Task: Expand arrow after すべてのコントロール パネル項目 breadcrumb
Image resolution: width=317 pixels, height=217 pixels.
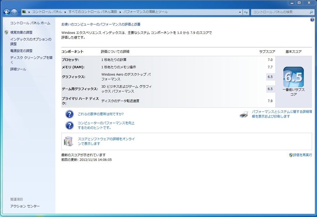Action: (x=120, y=12)
